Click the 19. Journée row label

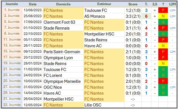[x=12, y=63]
